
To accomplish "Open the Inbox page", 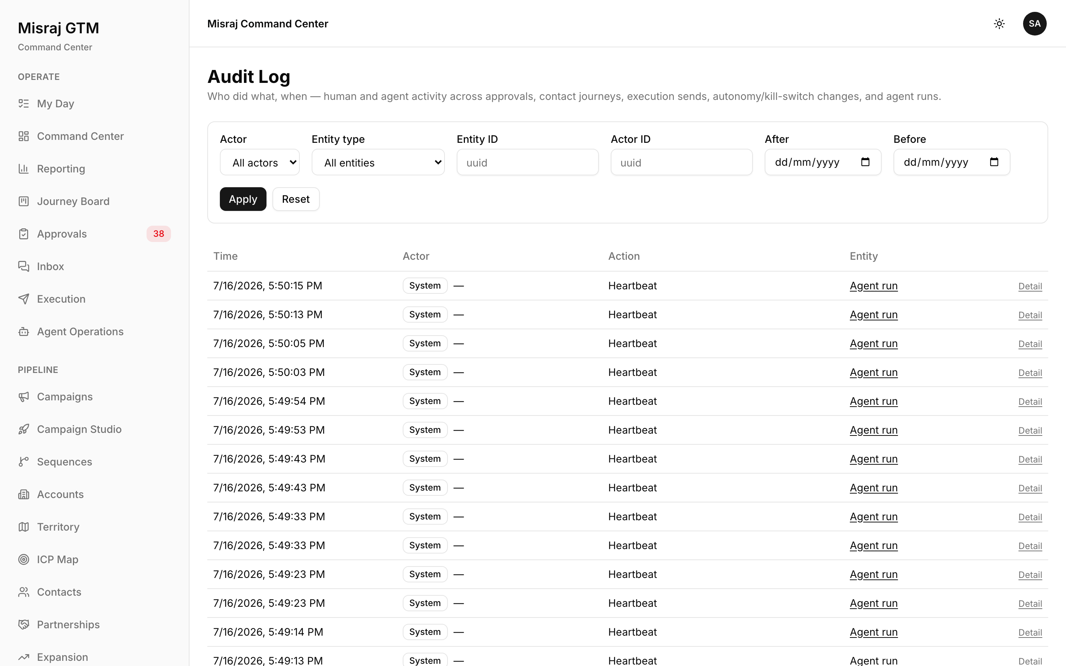I will point(94,266).
